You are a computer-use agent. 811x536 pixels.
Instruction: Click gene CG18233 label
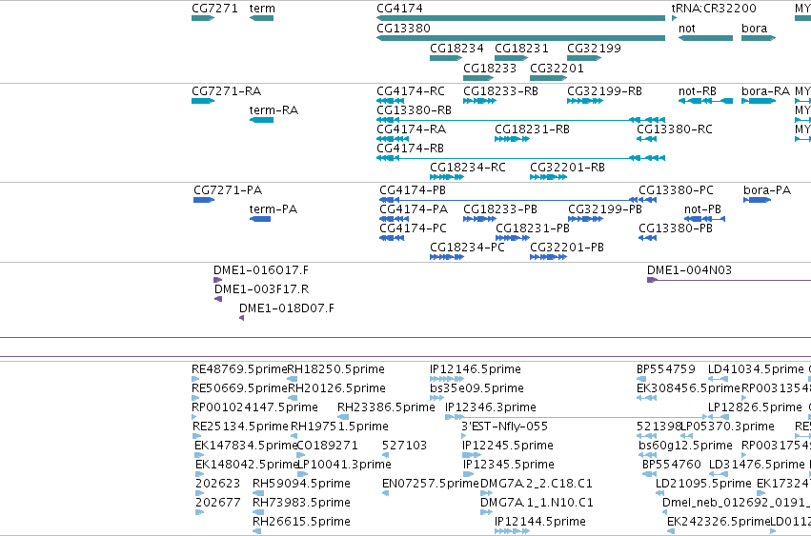[x=490, y=69]
